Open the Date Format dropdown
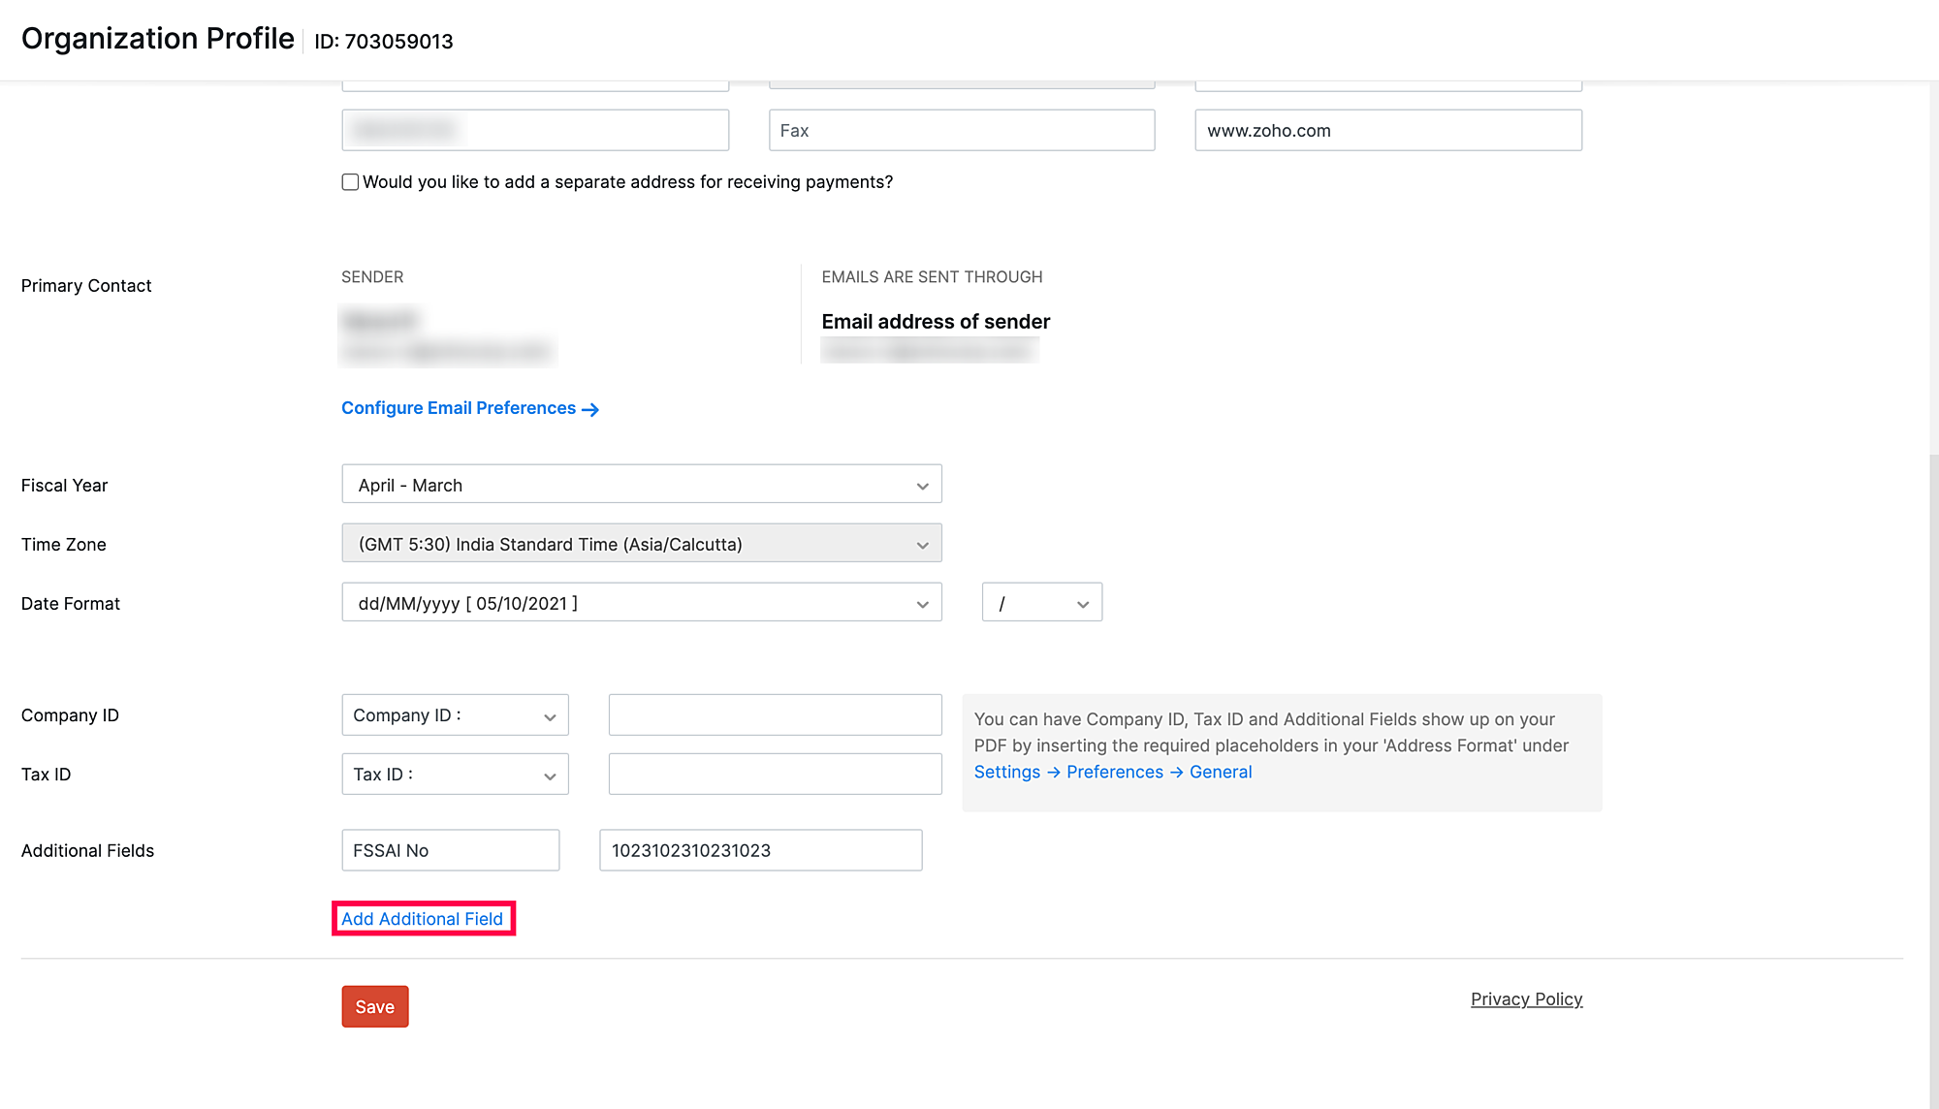 pos(641,603)
